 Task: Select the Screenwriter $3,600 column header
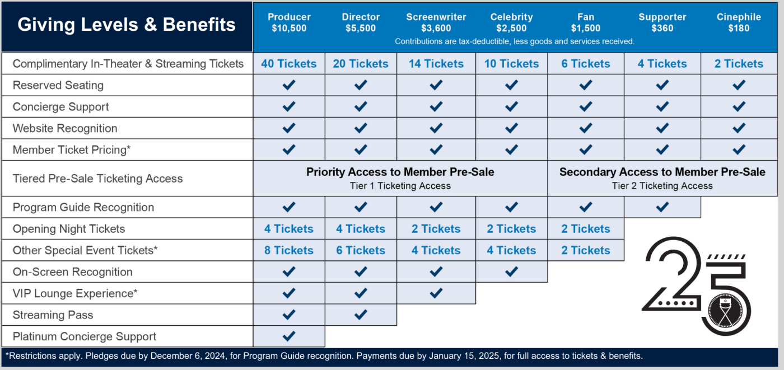[x=436, y=23]
